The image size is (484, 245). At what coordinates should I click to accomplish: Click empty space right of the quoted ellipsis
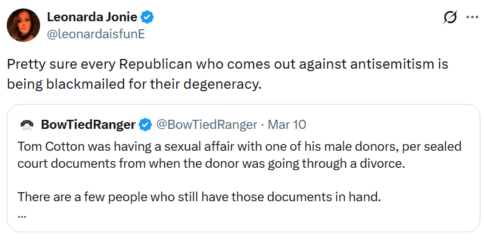coord(243,214)
